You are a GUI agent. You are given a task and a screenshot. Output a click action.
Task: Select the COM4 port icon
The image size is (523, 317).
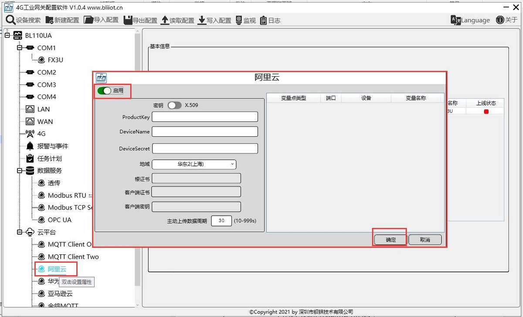pos(30,97)
